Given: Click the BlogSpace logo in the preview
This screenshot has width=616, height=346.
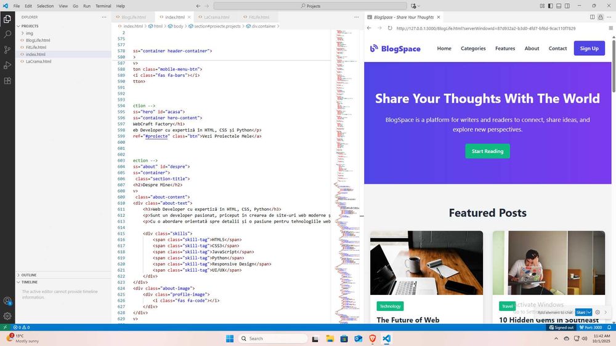Looking at the screenshot, I should [395, 49].
